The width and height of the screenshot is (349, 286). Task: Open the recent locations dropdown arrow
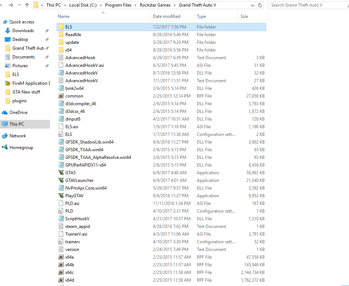click(x=19, y=5)
